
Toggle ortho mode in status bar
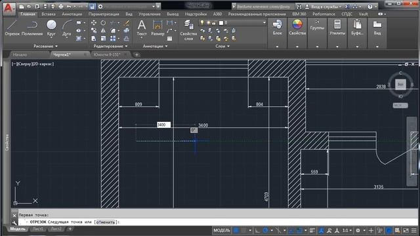point(257,230)
